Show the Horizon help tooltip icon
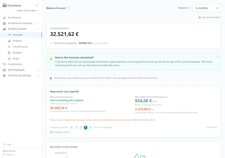This screenshot has height=158, width=225. coord(190,8)
